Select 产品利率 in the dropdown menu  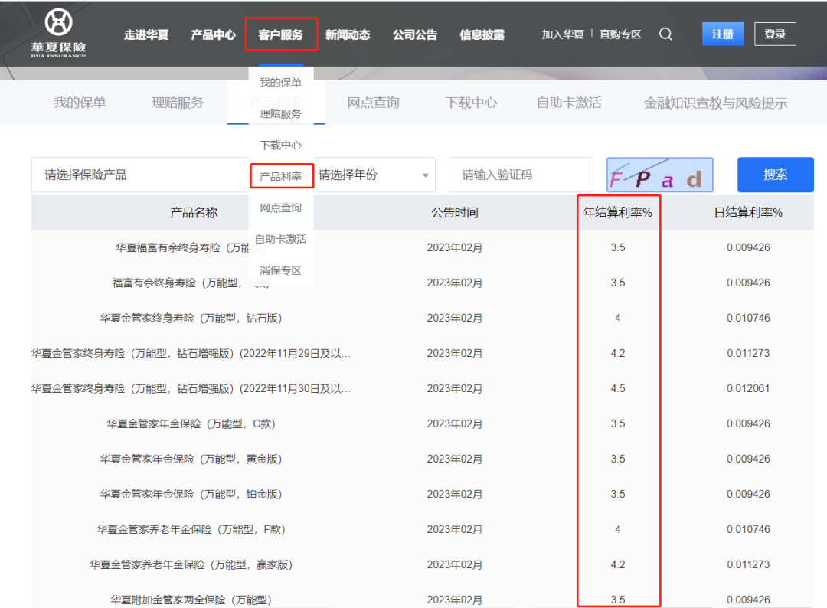coord(281,177)
